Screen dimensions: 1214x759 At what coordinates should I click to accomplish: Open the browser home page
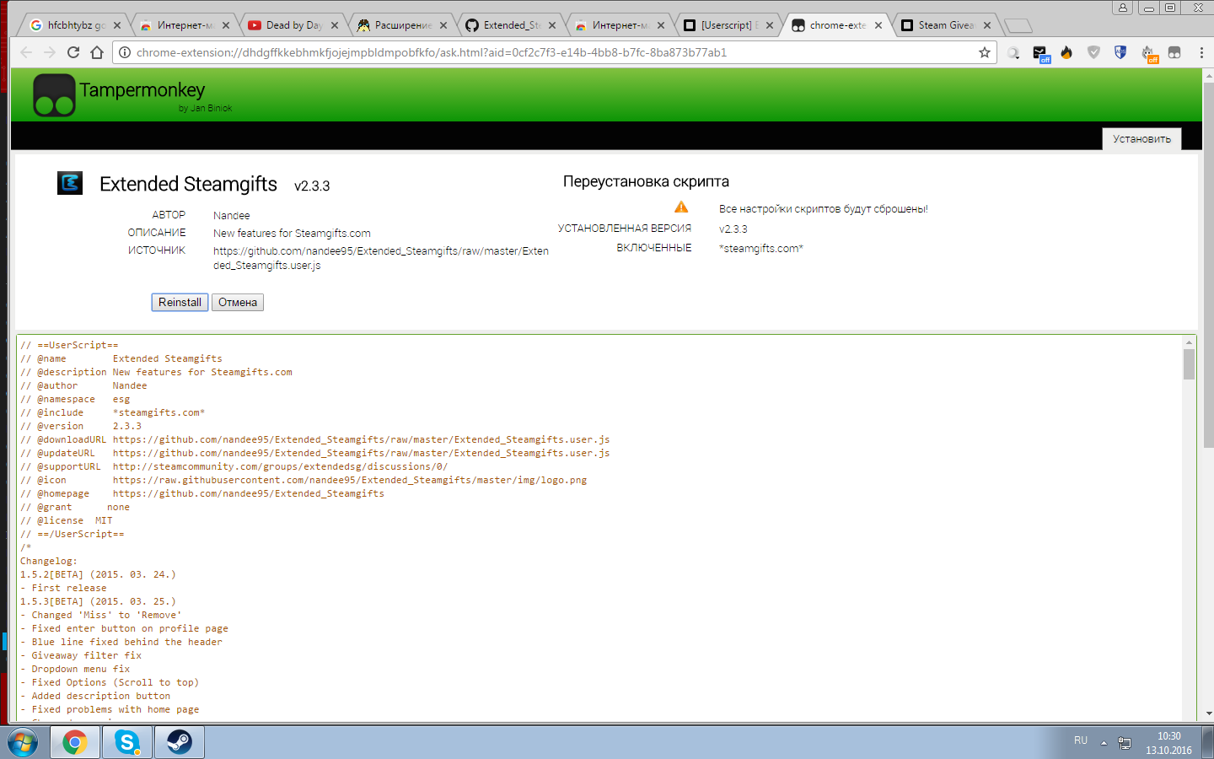click(97, 52)
